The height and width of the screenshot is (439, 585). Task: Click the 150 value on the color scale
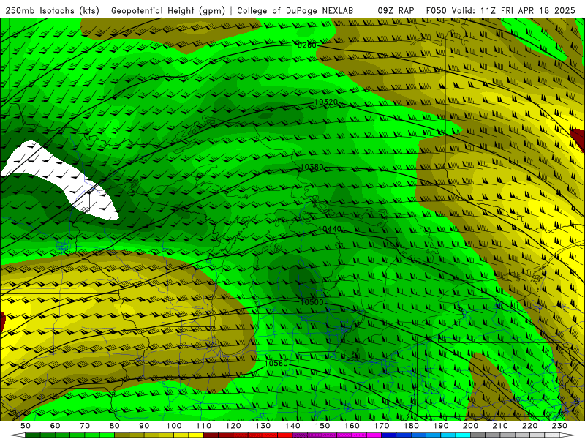[x=322, y=426]
